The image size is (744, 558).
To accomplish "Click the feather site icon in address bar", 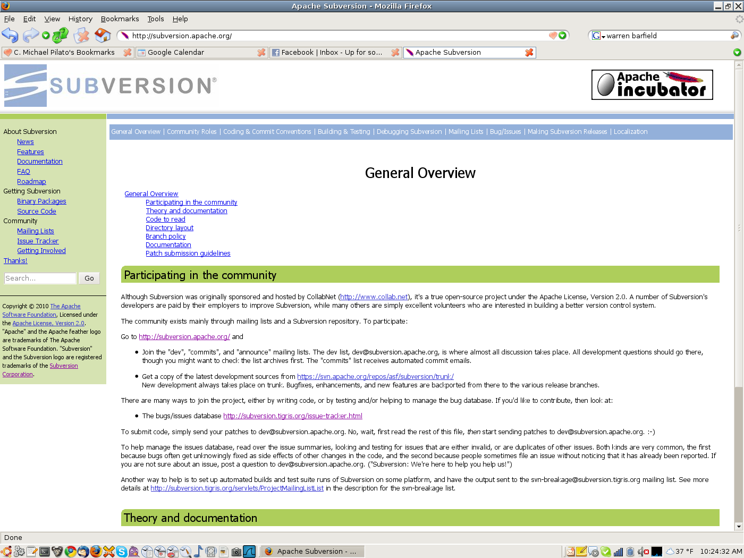I will (125, 36).
